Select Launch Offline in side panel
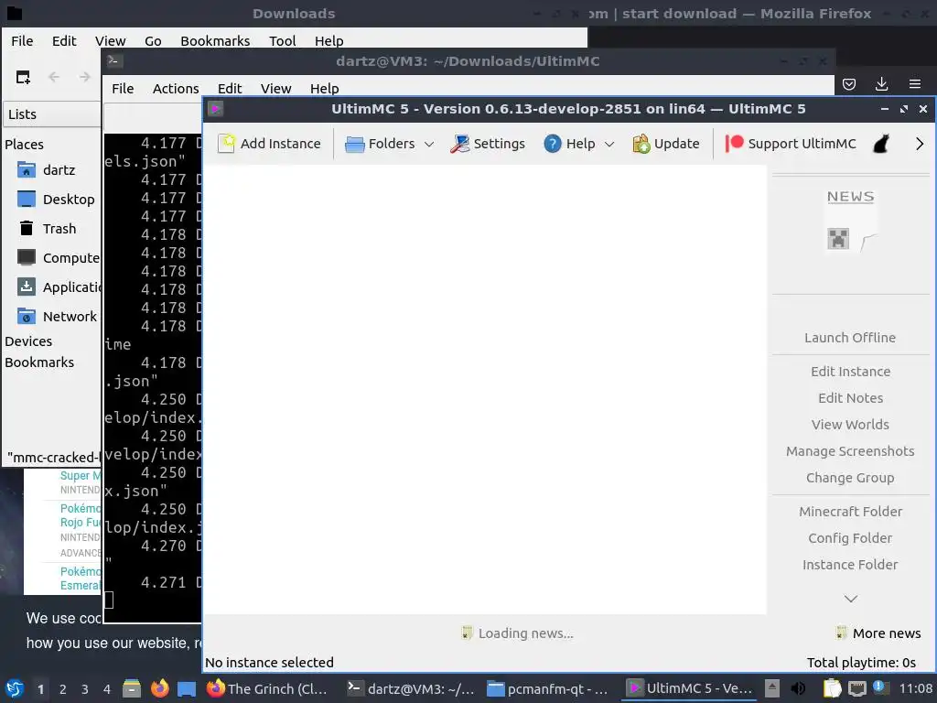 click(x=850, y=338)
